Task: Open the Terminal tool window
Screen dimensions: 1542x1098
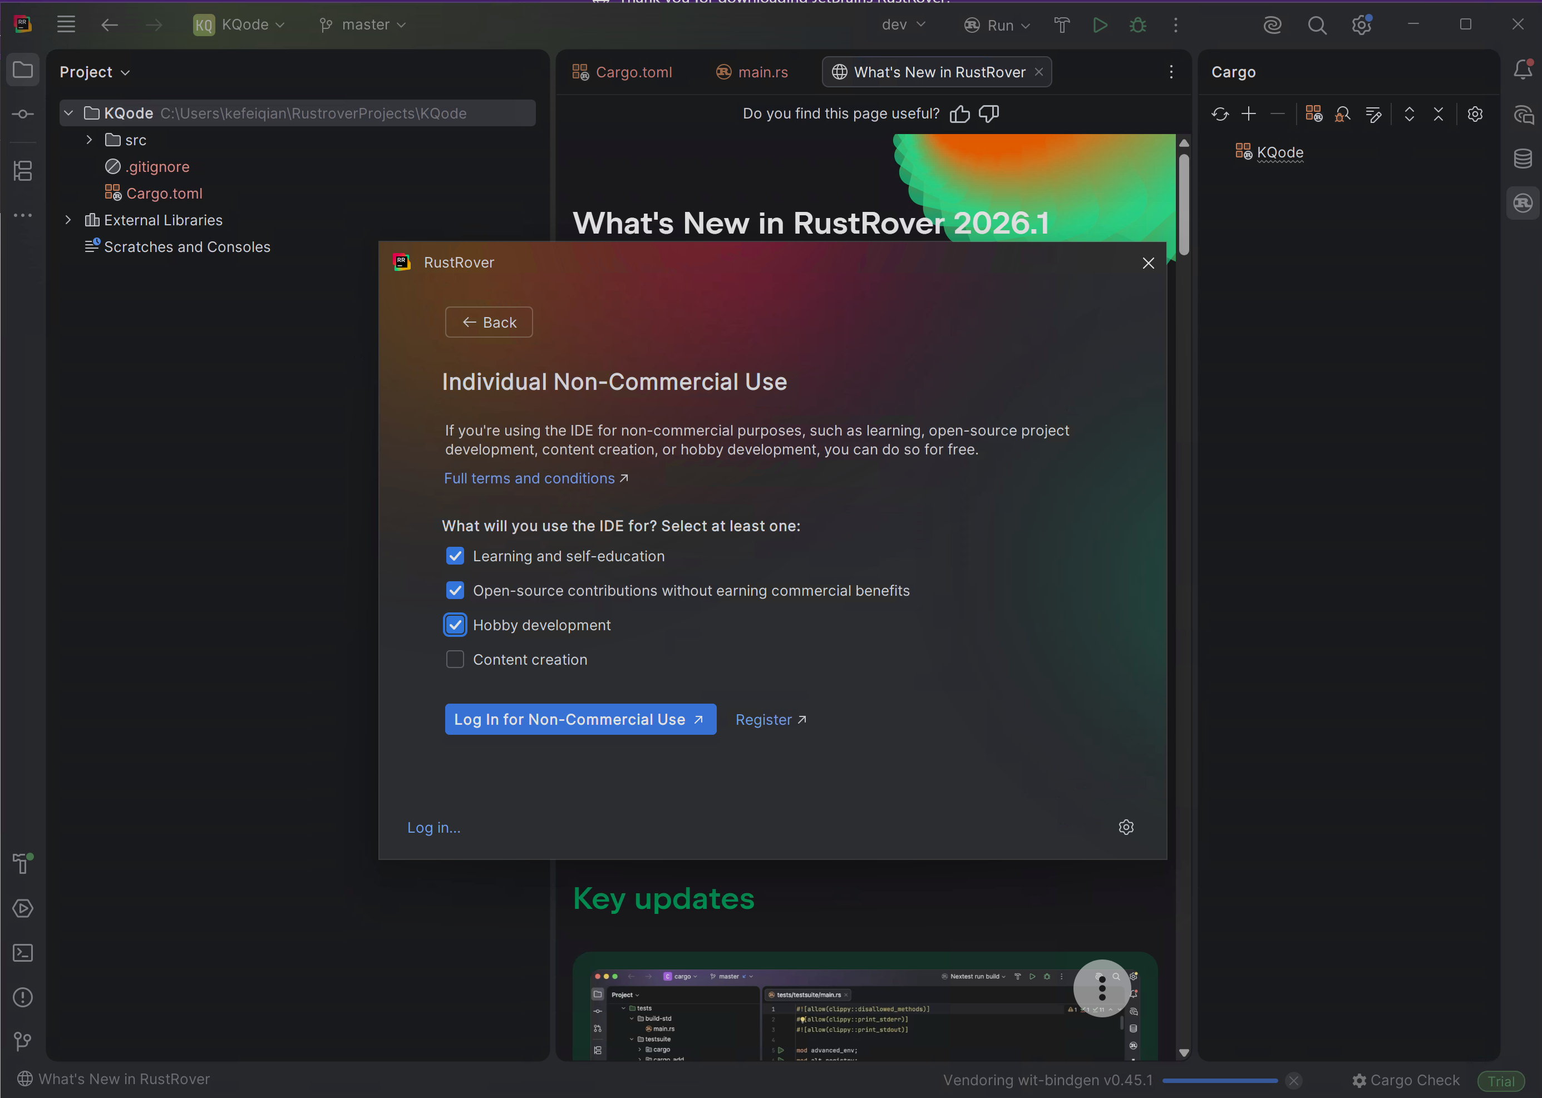Action: [x=23, y=953]
